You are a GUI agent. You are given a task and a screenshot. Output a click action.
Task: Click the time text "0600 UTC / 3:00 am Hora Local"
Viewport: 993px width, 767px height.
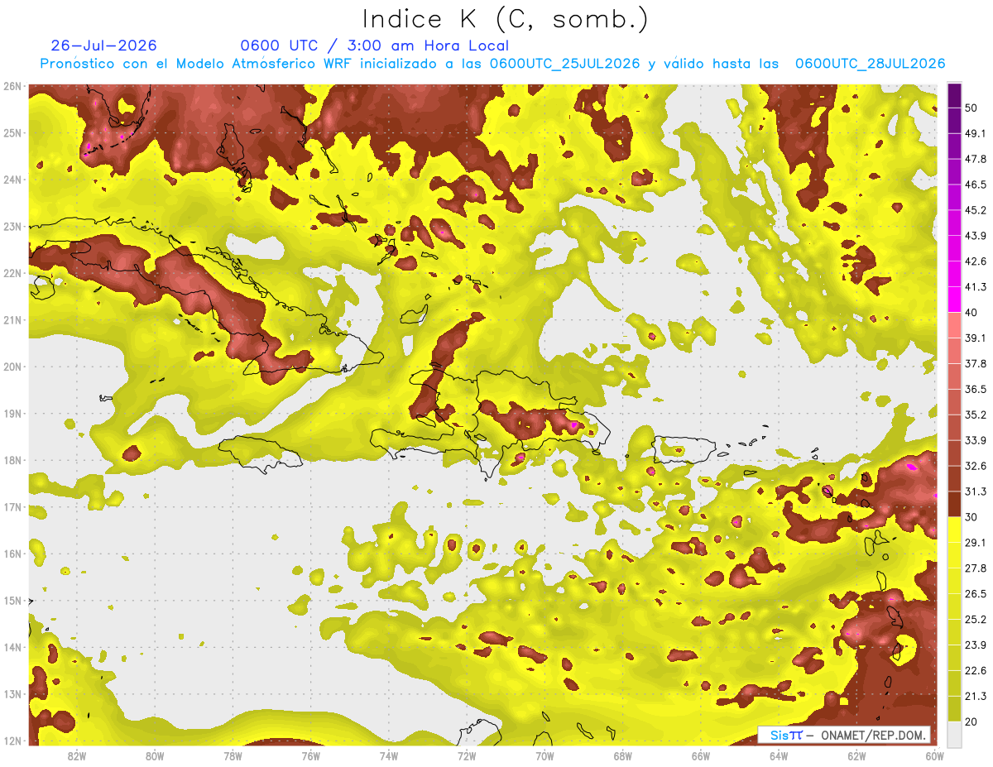[374, 46]
